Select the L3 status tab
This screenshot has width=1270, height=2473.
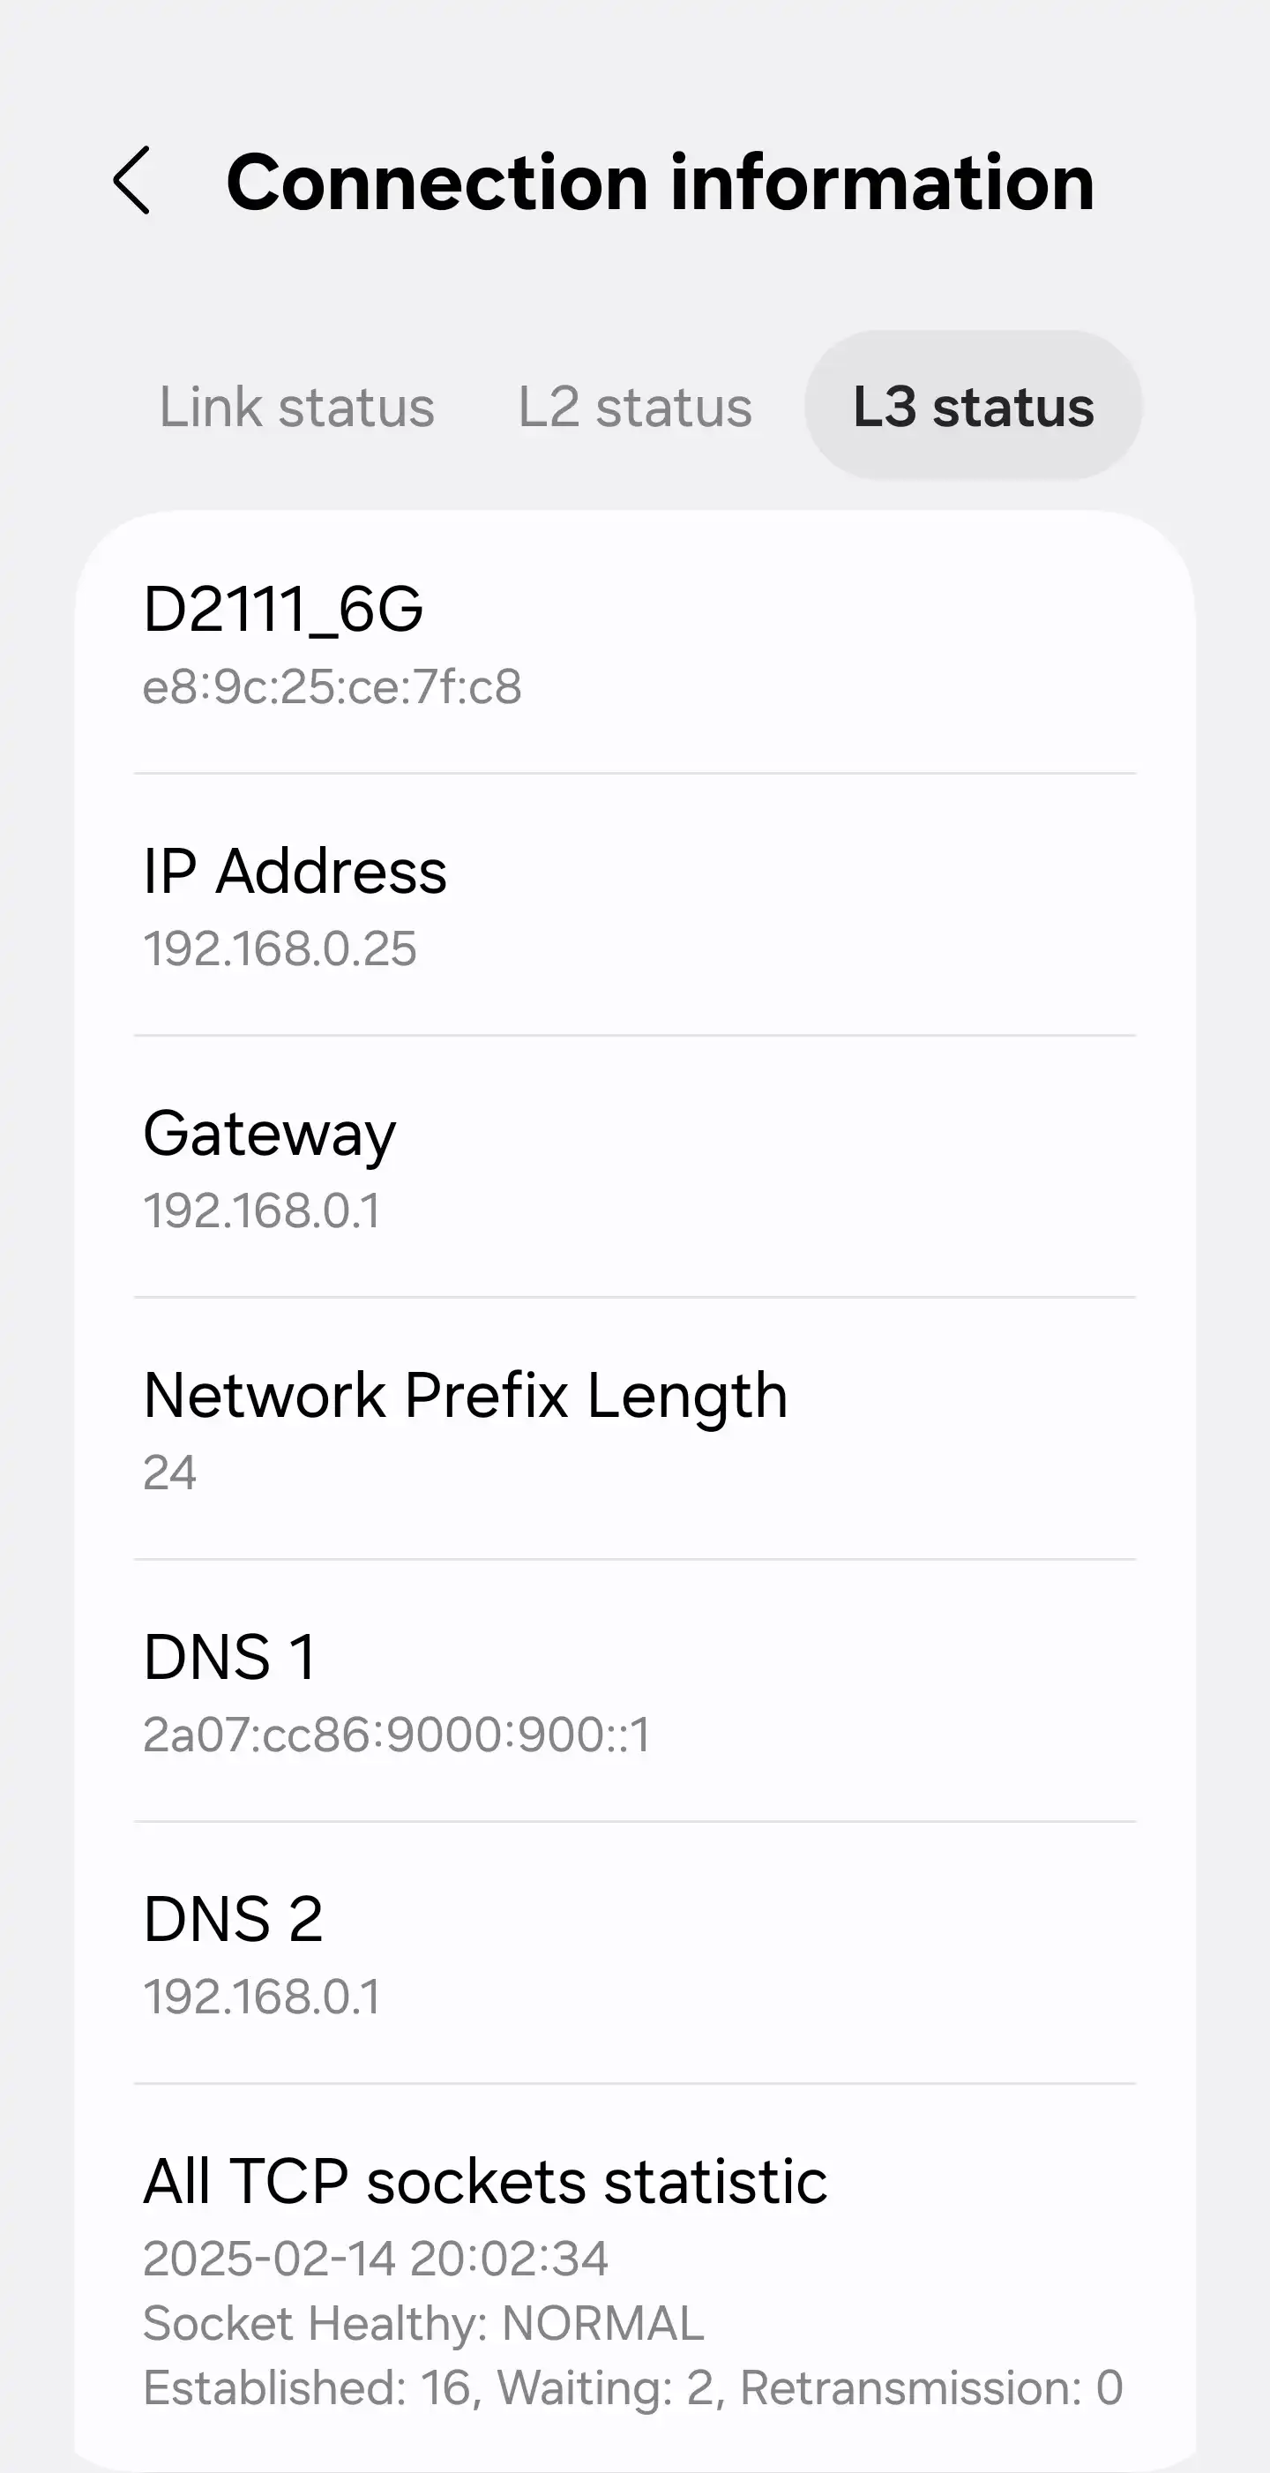[973, 406]
